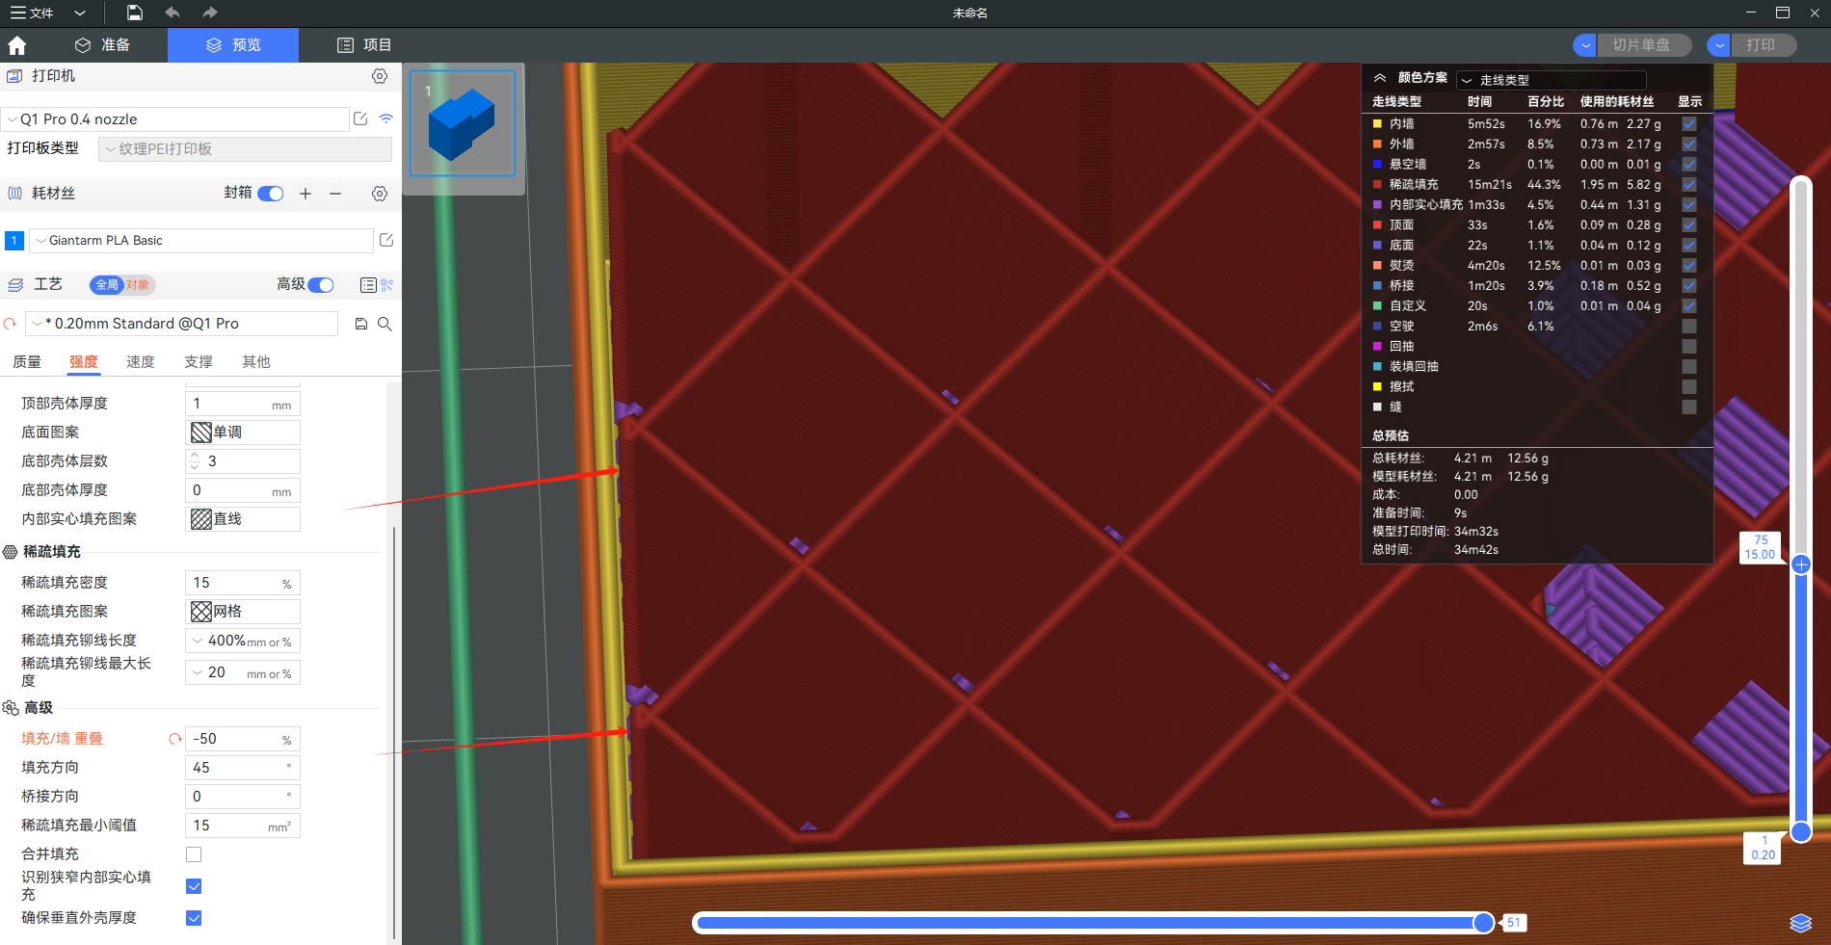Enable the 合并填充 checkbox
This screenshot has height=945, width=1831.
click(x=194, y=854)
